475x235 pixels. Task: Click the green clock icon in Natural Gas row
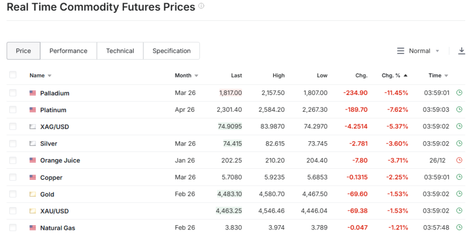click(x=459, y=228)
